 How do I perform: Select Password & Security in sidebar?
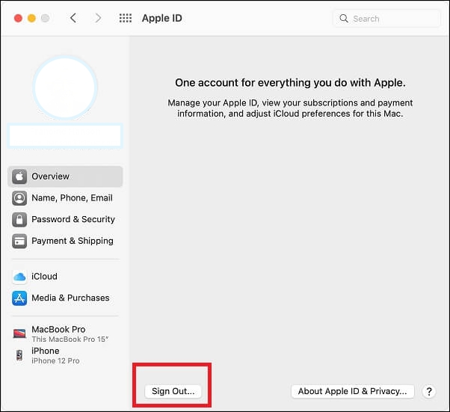click(73, 220)
